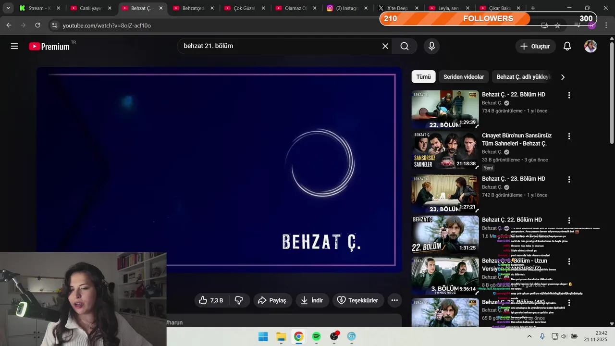
Task: Open the notifications bell
Action: coord(567,46)
